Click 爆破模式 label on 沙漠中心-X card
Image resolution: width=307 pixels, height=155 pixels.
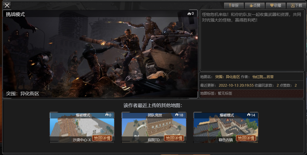[x=83, y=115]
